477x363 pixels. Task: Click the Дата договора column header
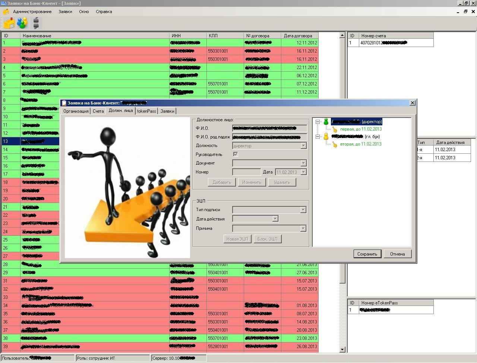click(x=300, y=36)
